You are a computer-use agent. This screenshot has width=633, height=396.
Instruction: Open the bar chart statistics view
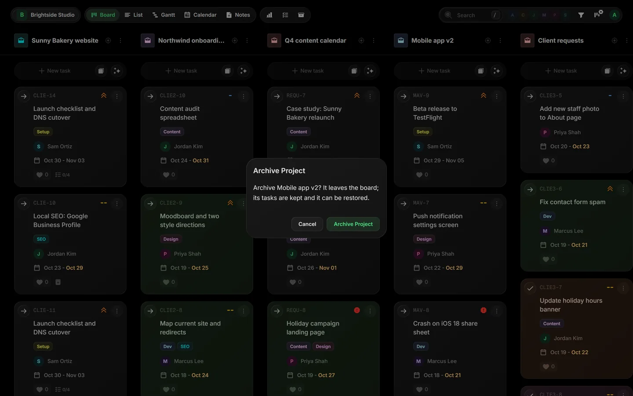(x=269, y=15)
